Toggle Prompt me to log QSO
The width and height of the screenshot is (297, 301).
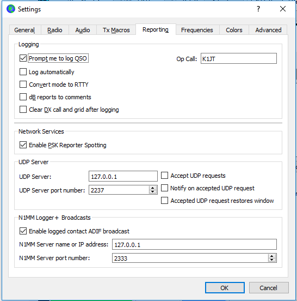23,58
